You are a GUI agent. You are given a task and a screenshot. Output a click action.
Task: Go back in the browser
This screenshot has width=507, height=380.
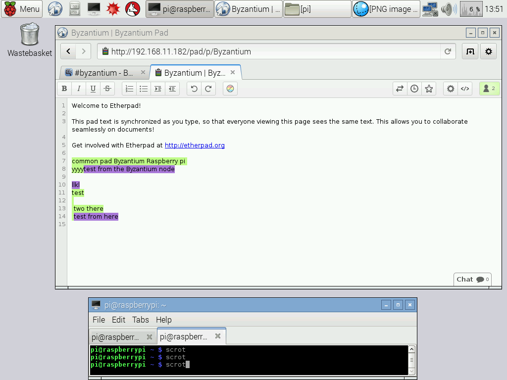pyautogui.click(x=68, y=51)
